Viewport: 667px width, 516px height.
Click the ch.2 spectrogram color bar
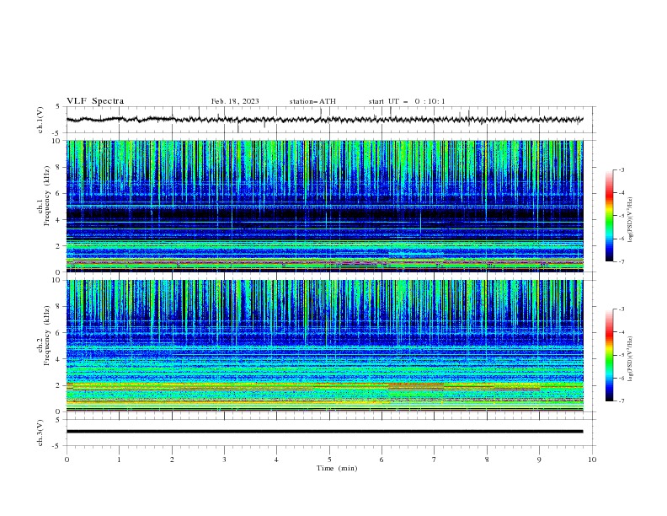pos(609,355)
